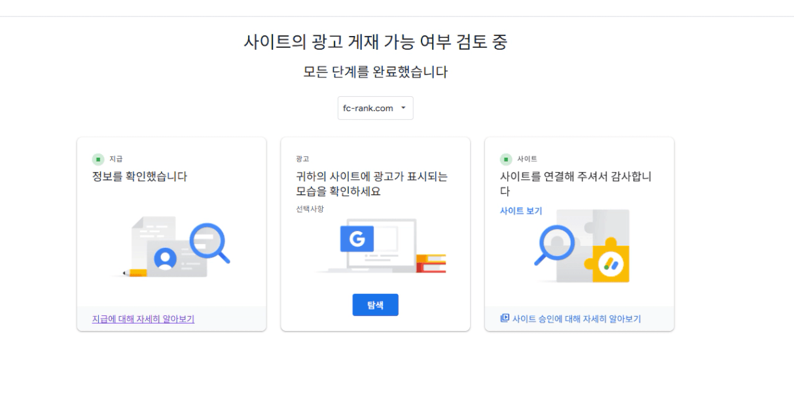Viewport: 794px width, 403px height.
Task: Click the magnifying glass in payment illustration
Action: click(x=209, y=243)
